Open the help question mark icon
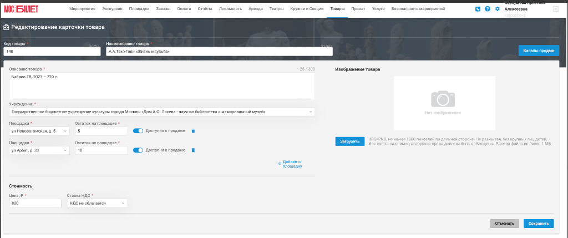 [x=488, y=9]
